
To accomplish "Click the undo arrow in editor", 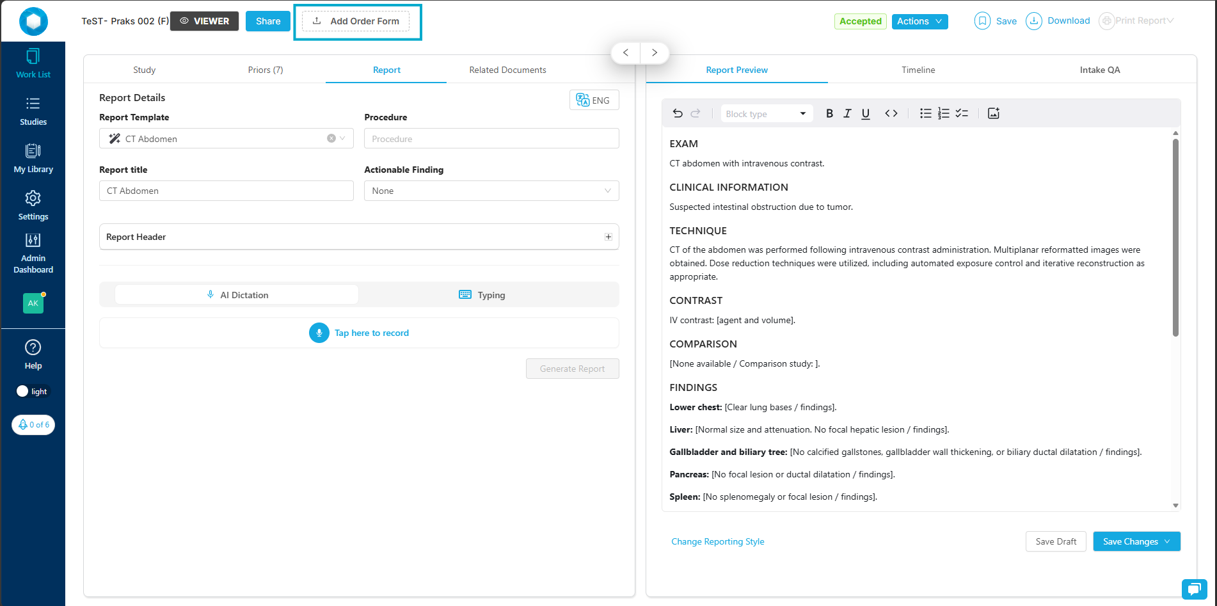I will pyautogui.click(x=678, y=113).
